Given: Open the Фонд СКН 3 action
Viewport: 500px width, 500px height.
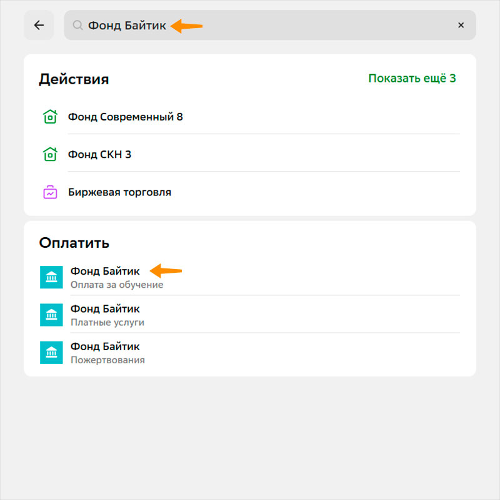Looking at the screenshot, I should point(100,154).
